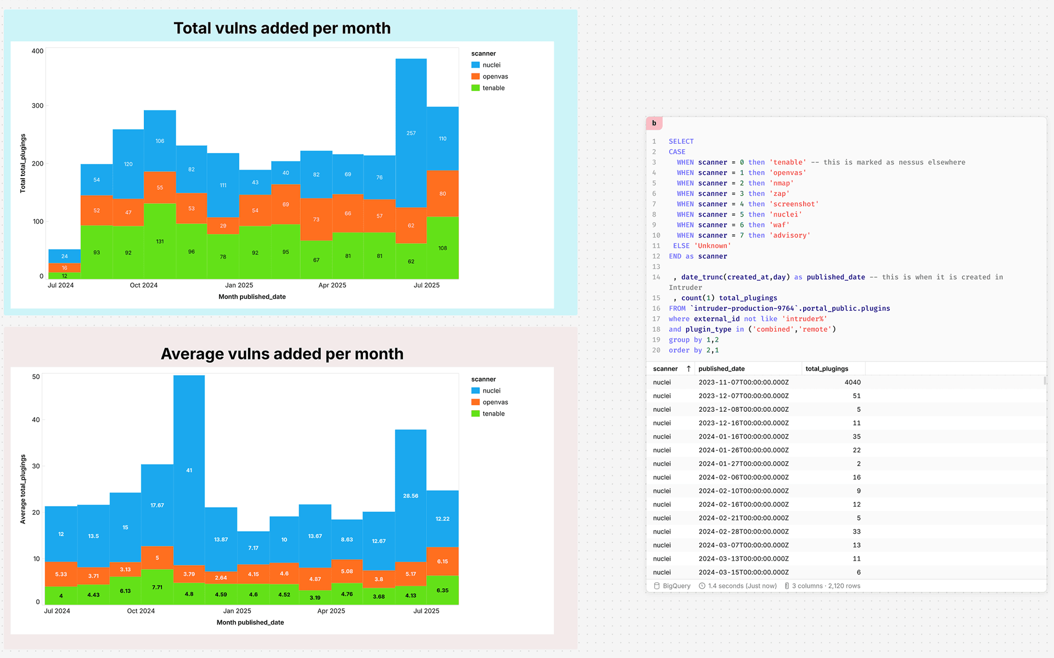This screenshot has width=1054, height=658.
Task: Click the scanner column header
Action: [665, 369]
